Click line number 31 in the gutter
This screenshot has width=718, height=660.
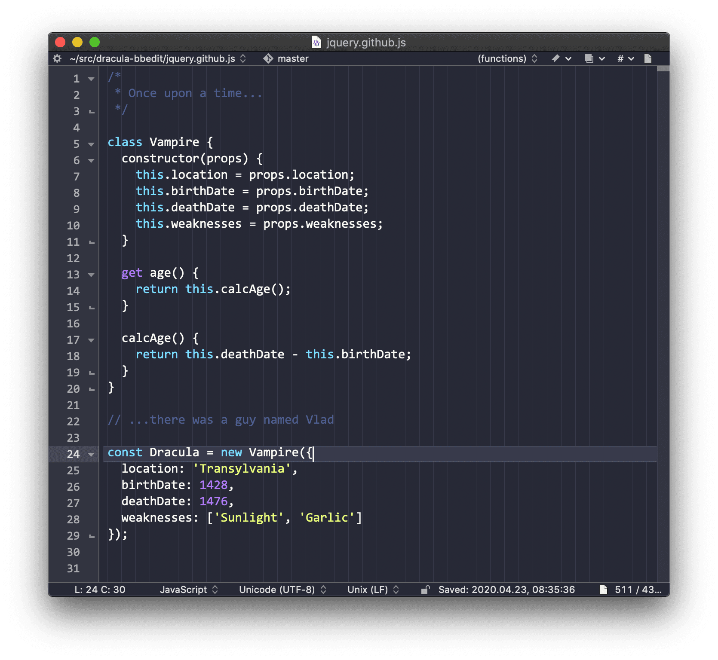(x=74, y=568)
